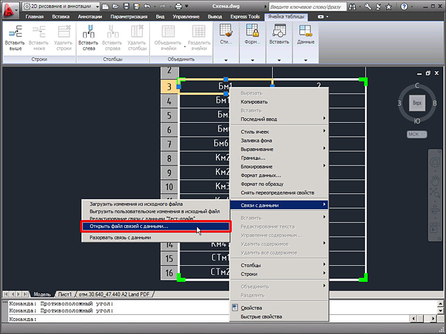Expand the Cell format panel arrow

252,60
